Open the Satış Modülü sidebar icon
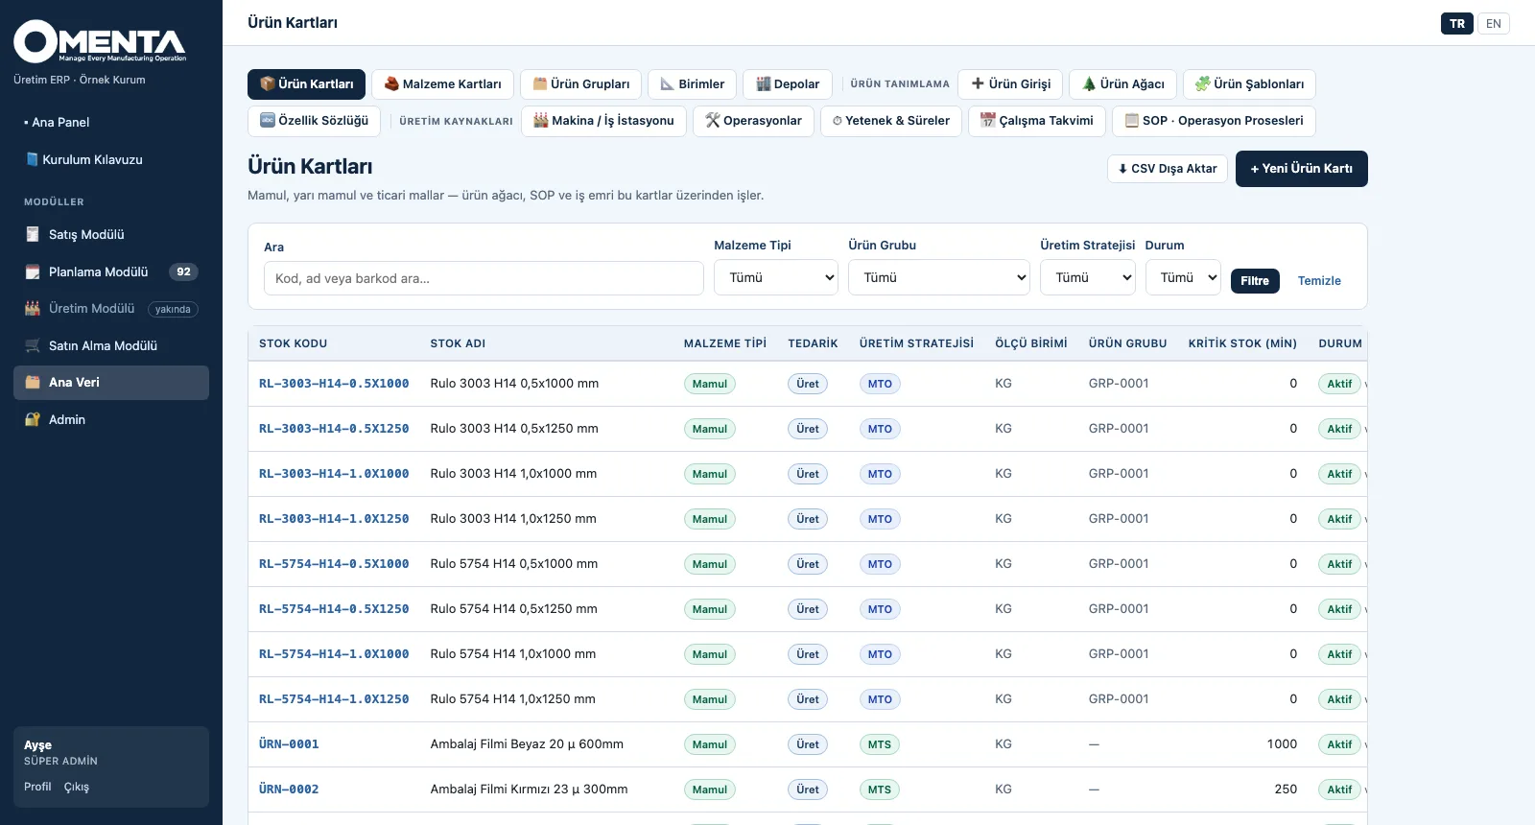Screen dimensions: 1535x825 click(33, 234)
